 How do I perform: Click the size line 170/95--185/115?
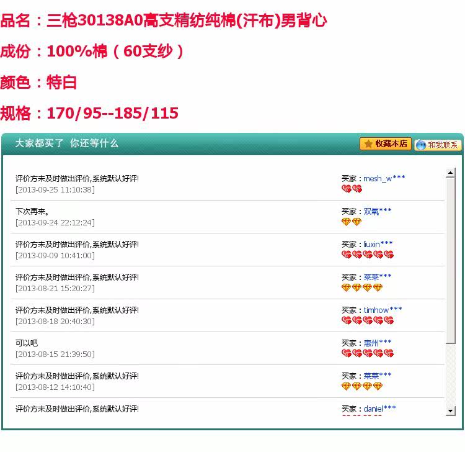[89, 113]
